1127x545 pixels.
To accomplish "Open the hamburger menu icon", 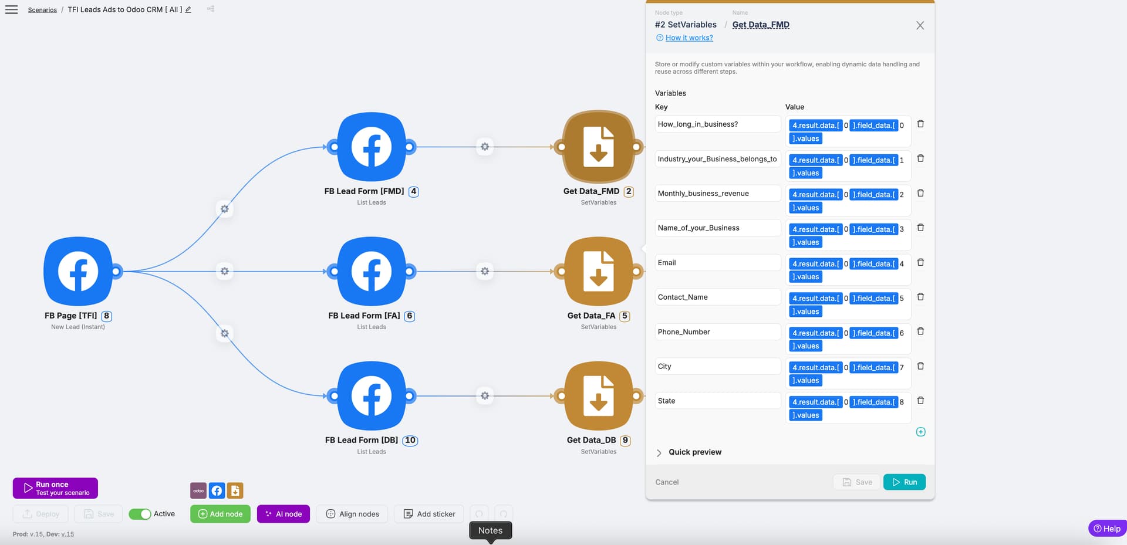I will click(11, 9).
